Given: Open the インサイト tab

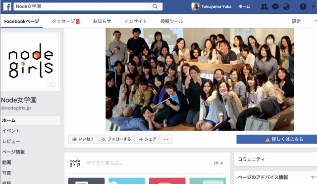Looking at the screenshot, I should tap(135, 21).
